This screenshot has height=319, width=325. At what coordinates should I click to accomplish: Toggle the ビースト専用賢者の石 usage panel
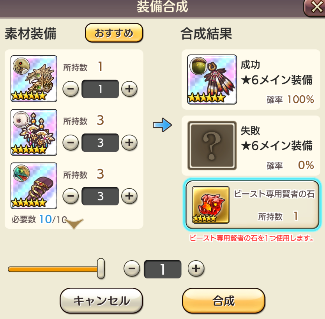[252, 205]
